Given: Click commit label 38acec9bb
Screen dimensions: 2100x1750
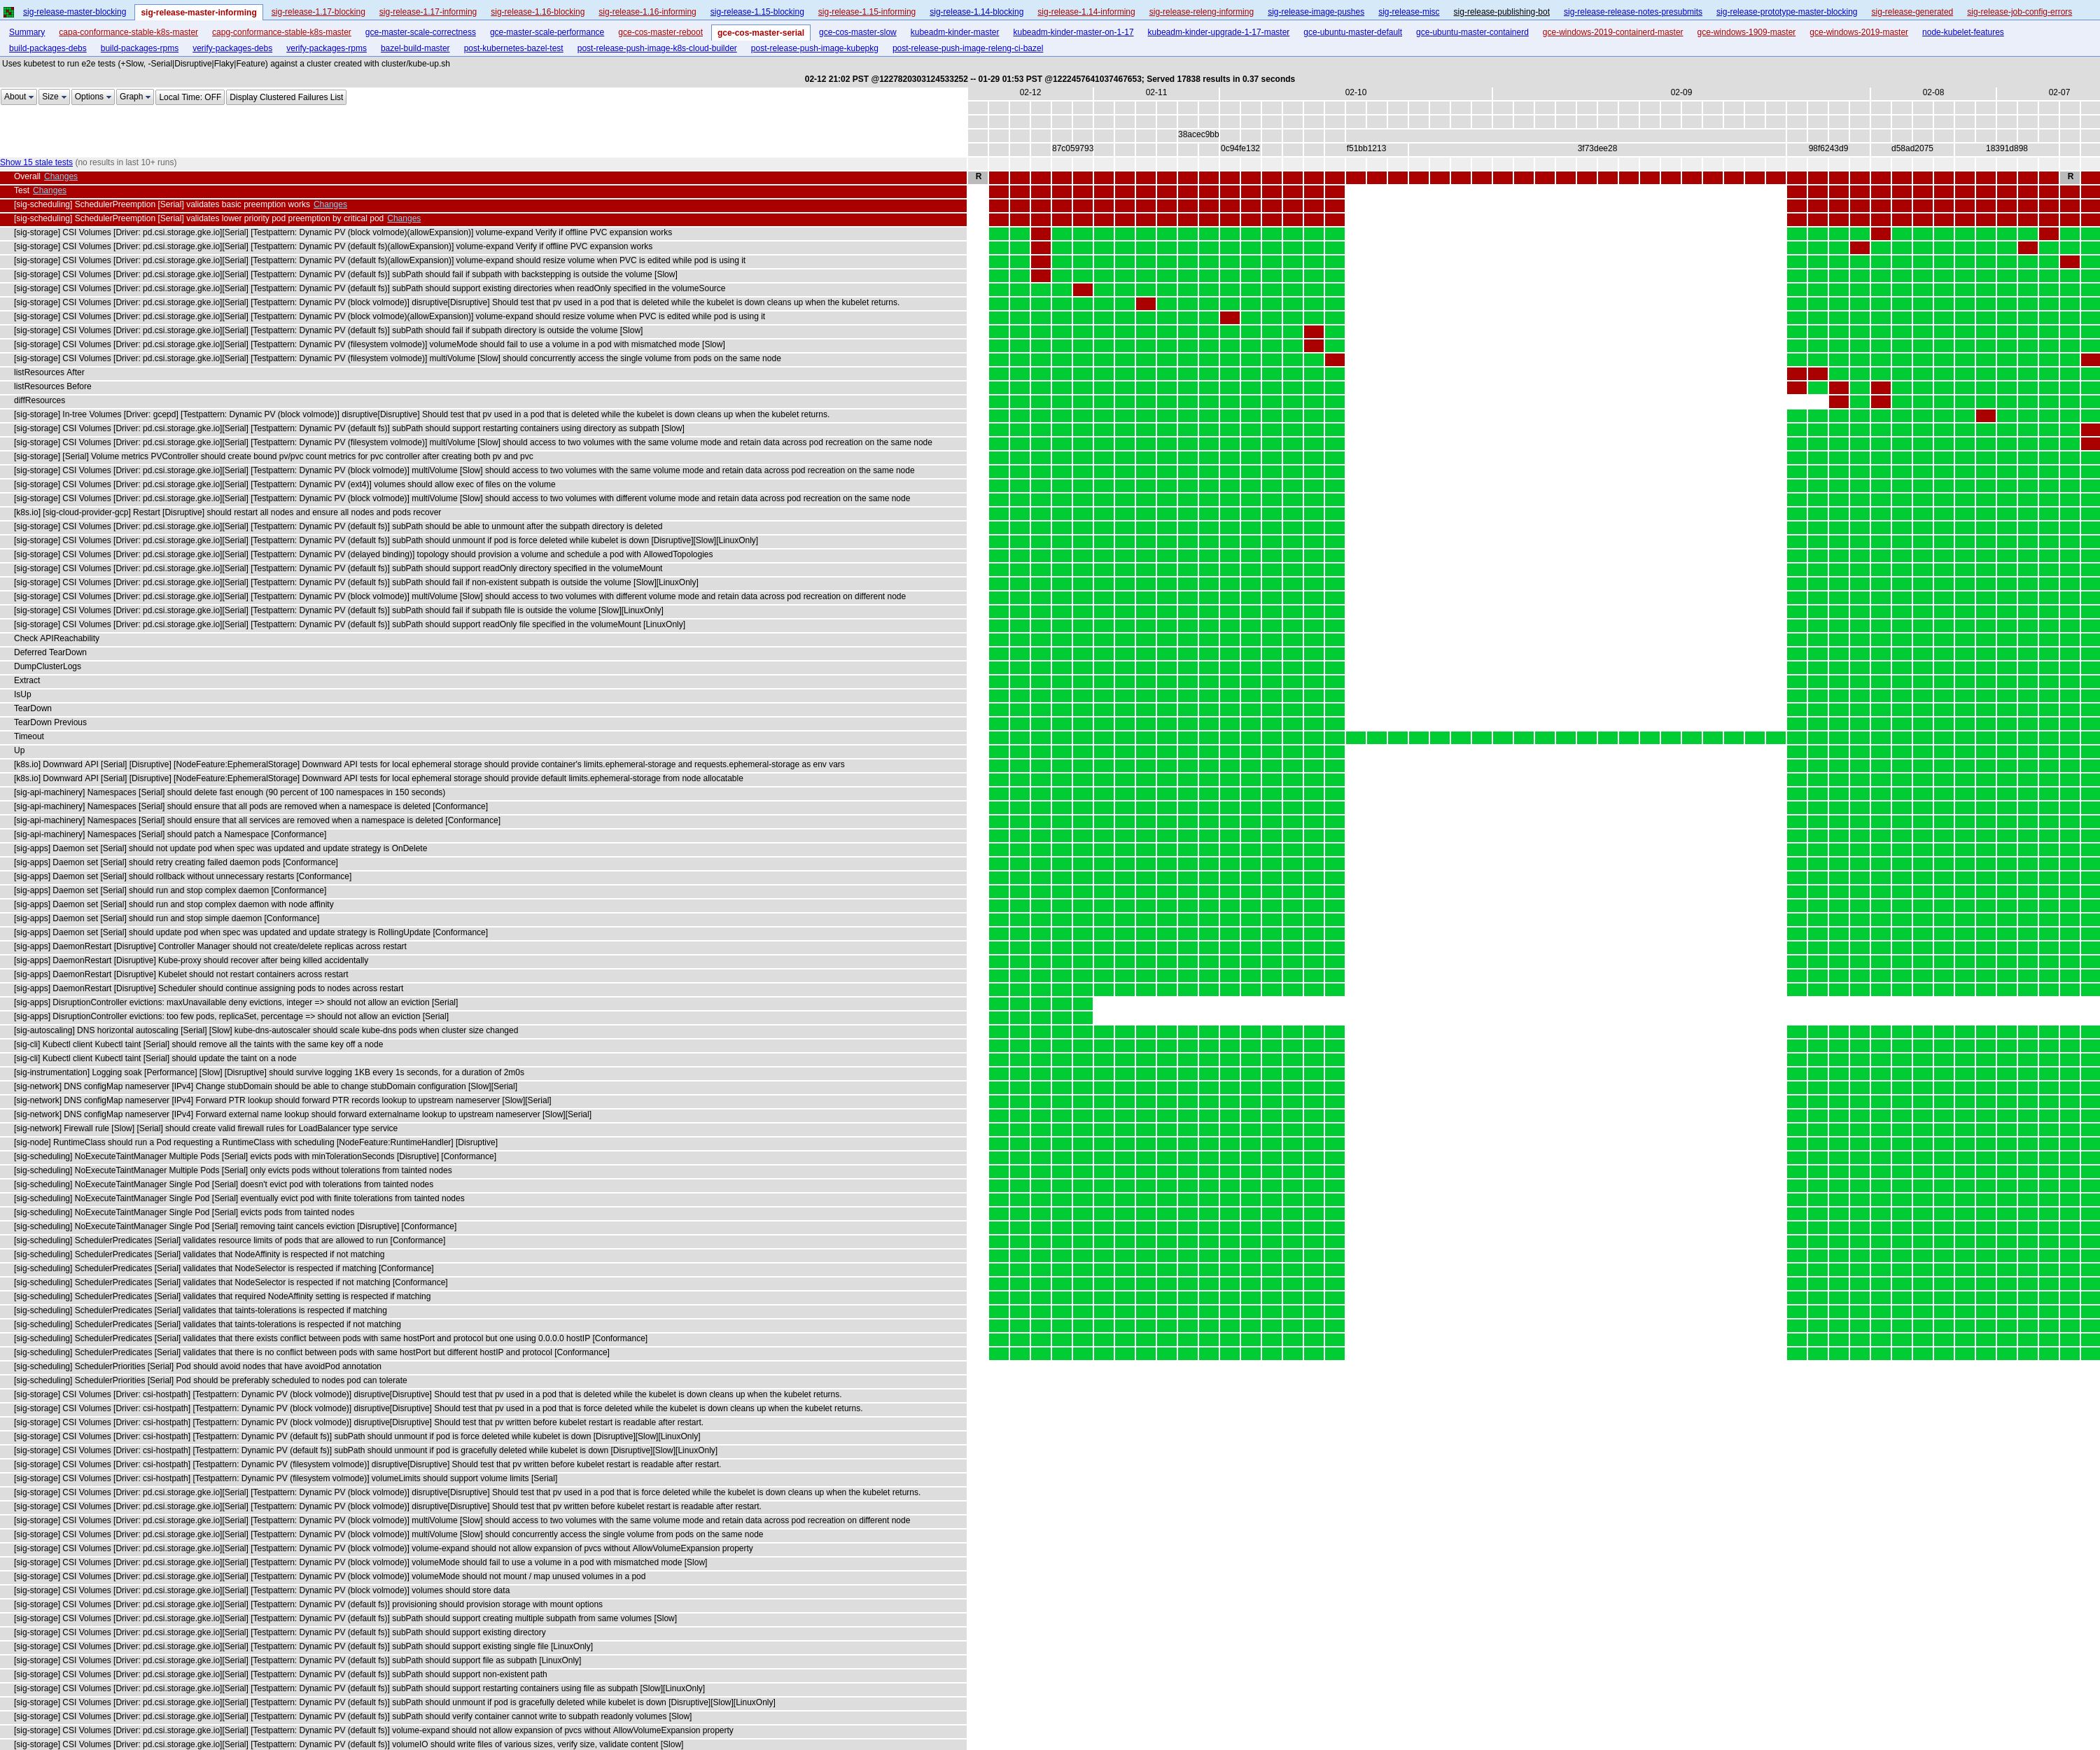Looking at the screenshot, I should point(1198,134).
